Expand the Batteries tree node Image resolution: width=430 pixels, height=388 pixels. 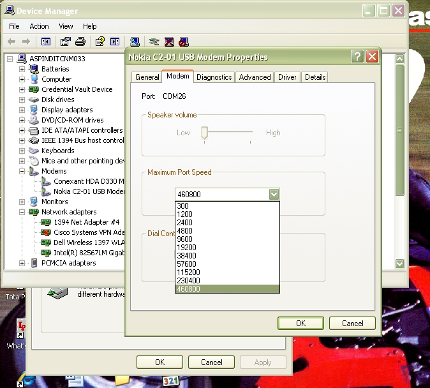22,69
